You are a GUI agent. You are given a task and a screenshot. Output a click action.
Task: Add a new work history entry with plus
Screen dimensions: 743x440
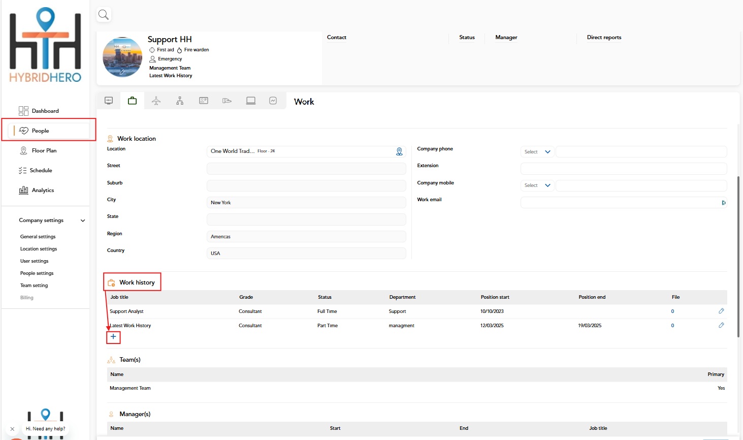click(113, 337)
